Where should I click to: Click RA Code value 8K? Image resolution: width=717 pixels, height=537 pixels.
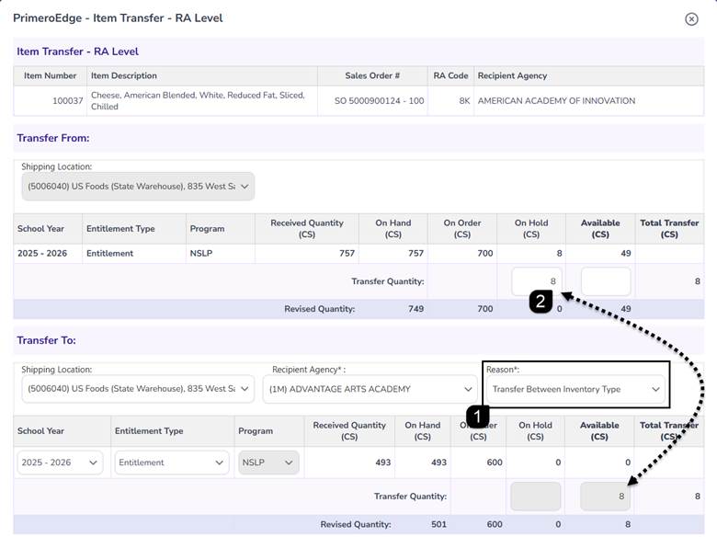pyautogui.click(x=464, y=100)
